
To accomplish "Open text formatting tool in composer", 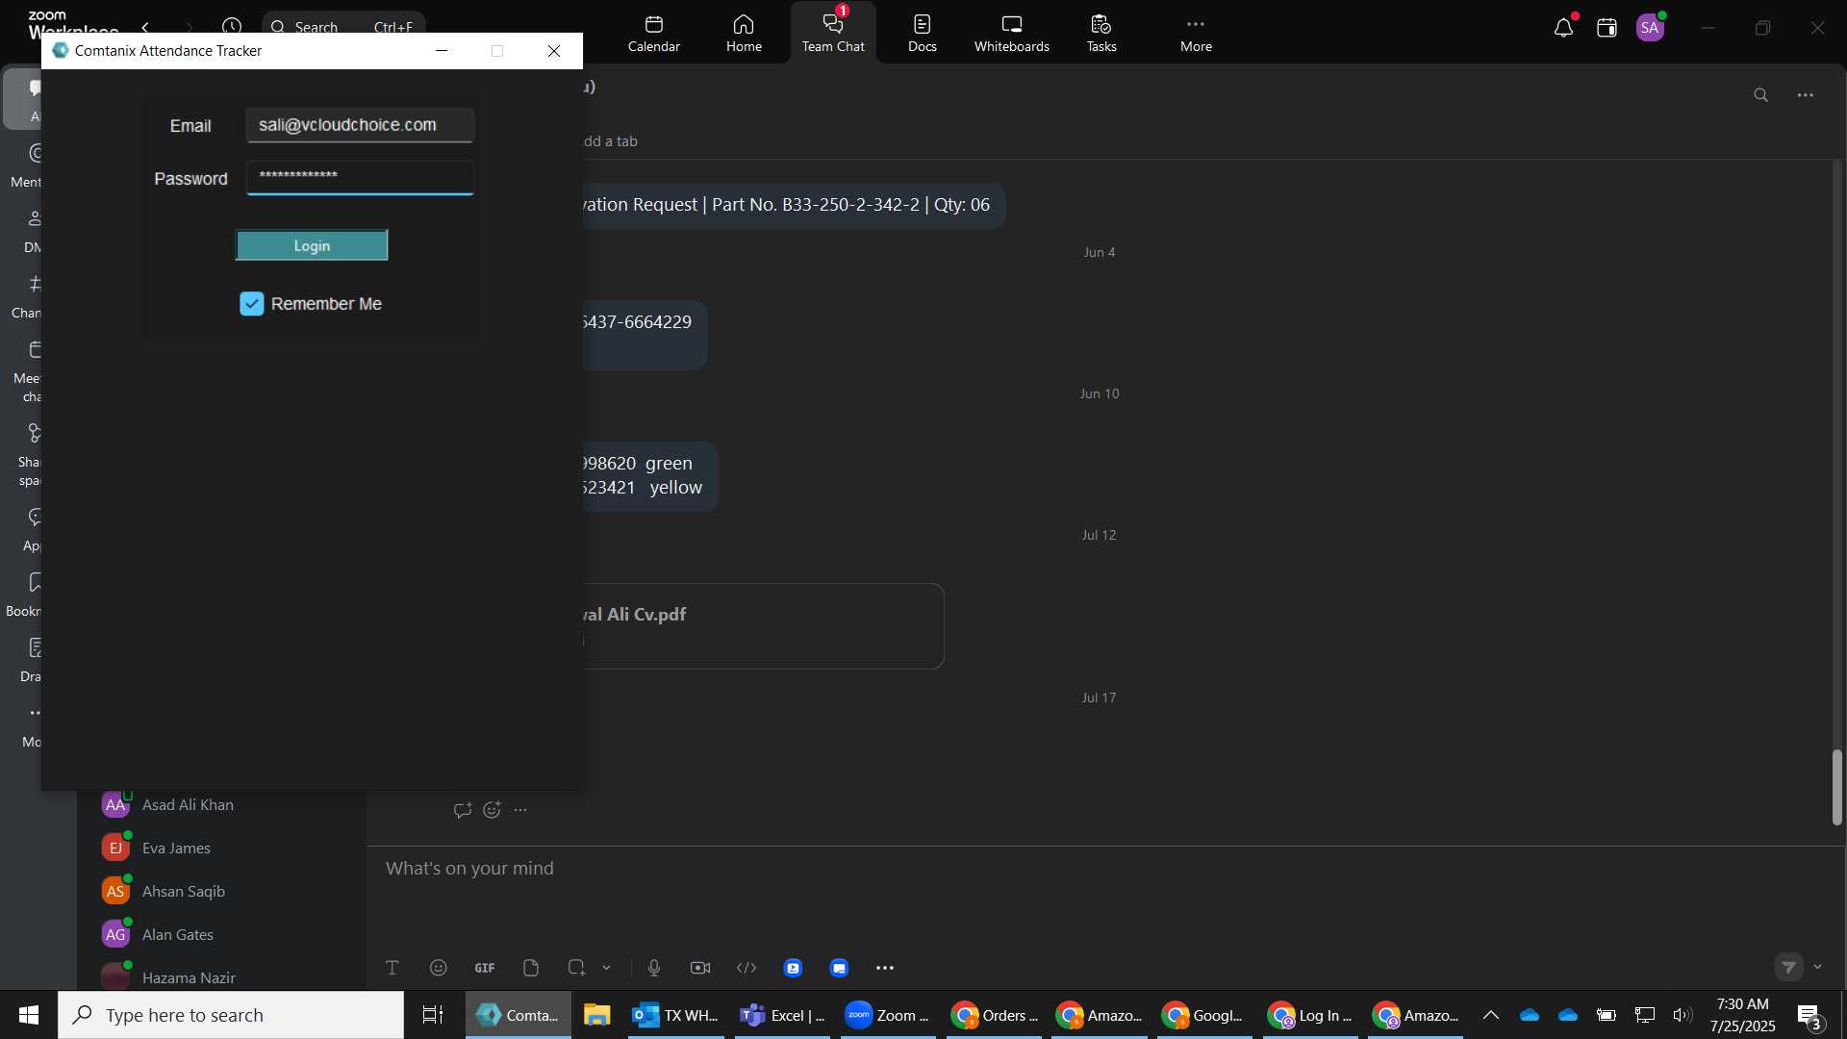I will [392, 968].
